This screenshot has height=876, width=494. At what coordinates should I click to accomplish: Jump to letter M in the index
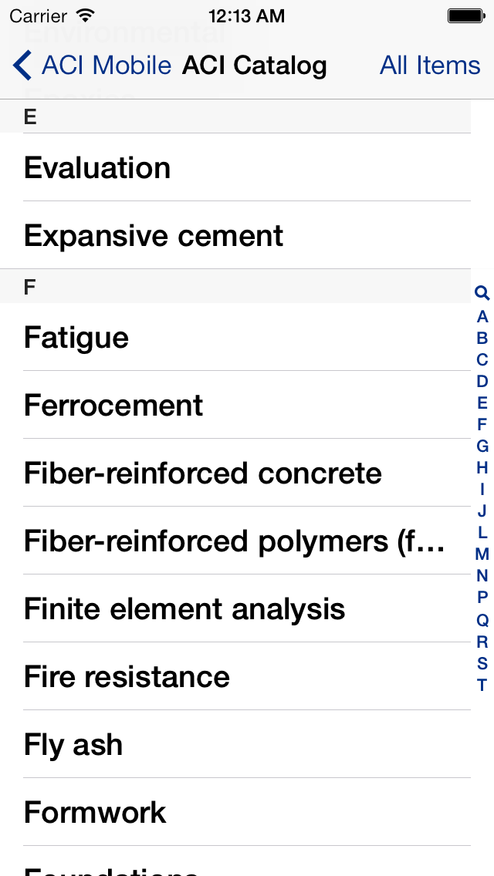coord(482,554)
